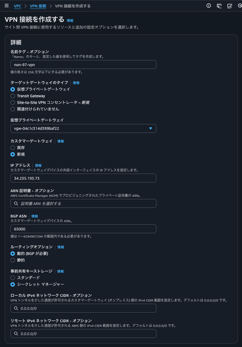Click the hexagonal settings icon top right

pyautogui.click(x=240, y=6)
